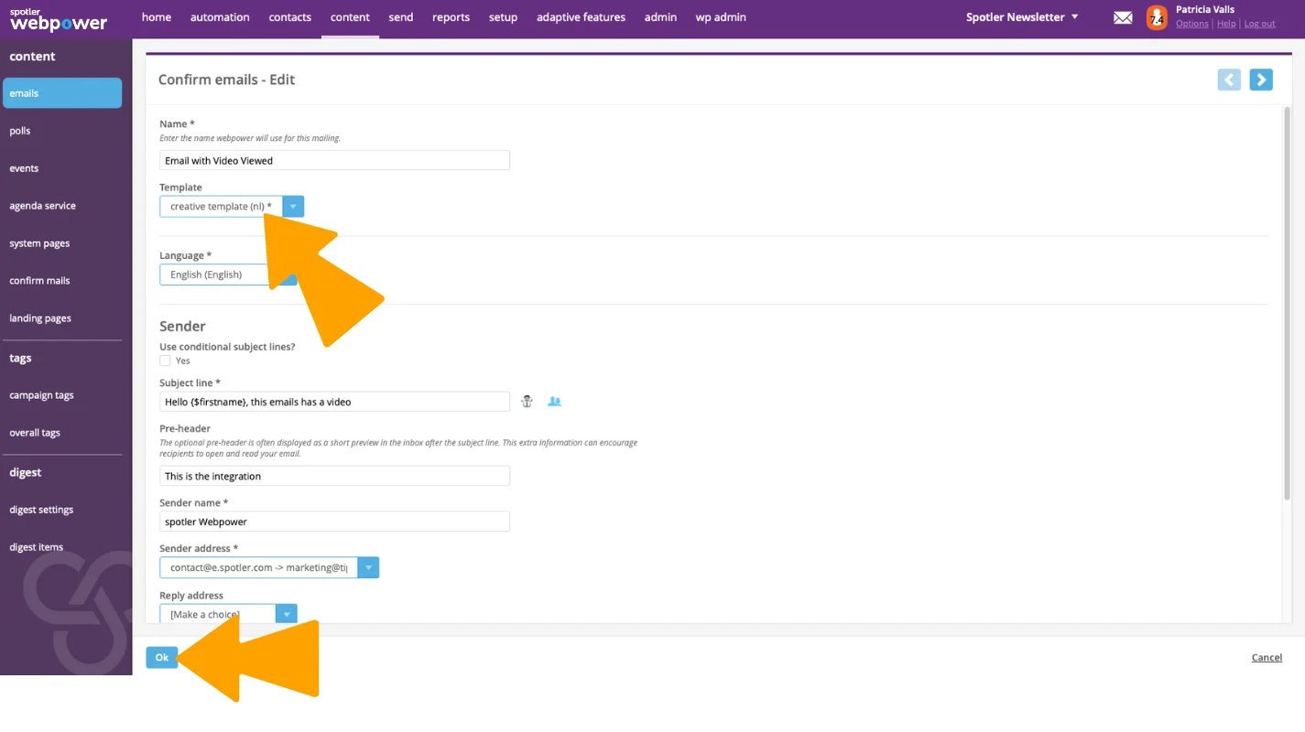The height and width of the screenshot is (732, 1305).
Task: Click the Subject line input field
Action: coord(334,402)
